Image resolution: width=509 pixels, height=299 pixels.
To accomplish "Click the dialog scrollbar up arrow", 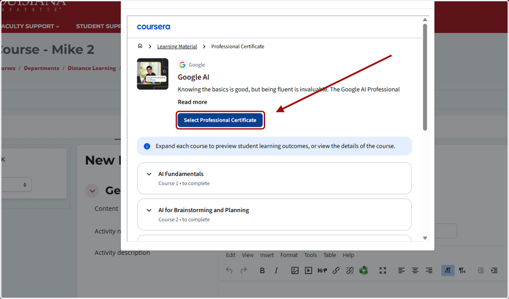I will [x=425, y=20].
